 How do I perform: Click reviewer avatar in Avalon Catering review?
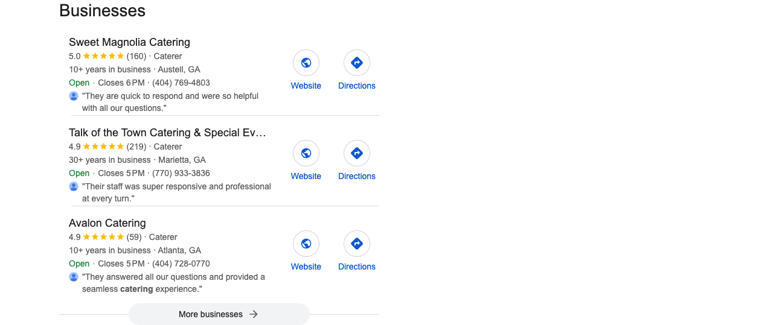pyautogui.click(x=74, y=277)
